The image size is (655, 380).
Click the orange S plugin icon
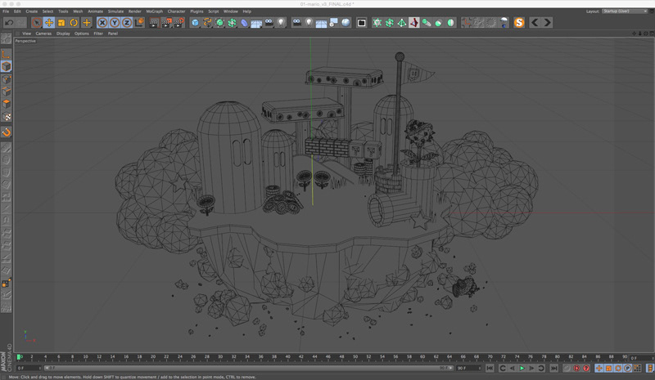point(519,23)
